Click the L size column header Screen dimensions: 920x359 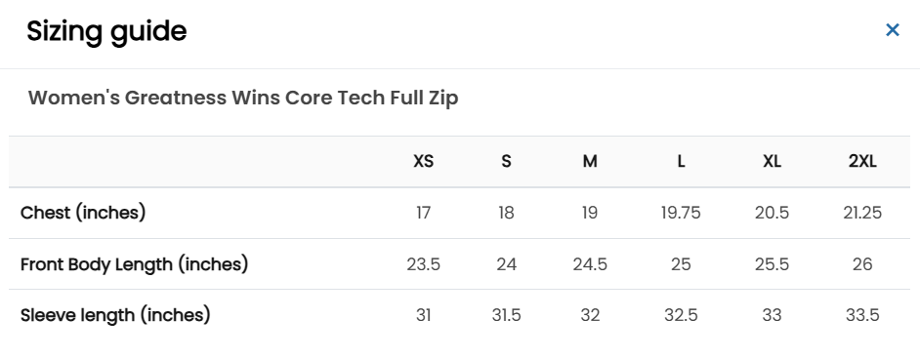click(681, 161)
